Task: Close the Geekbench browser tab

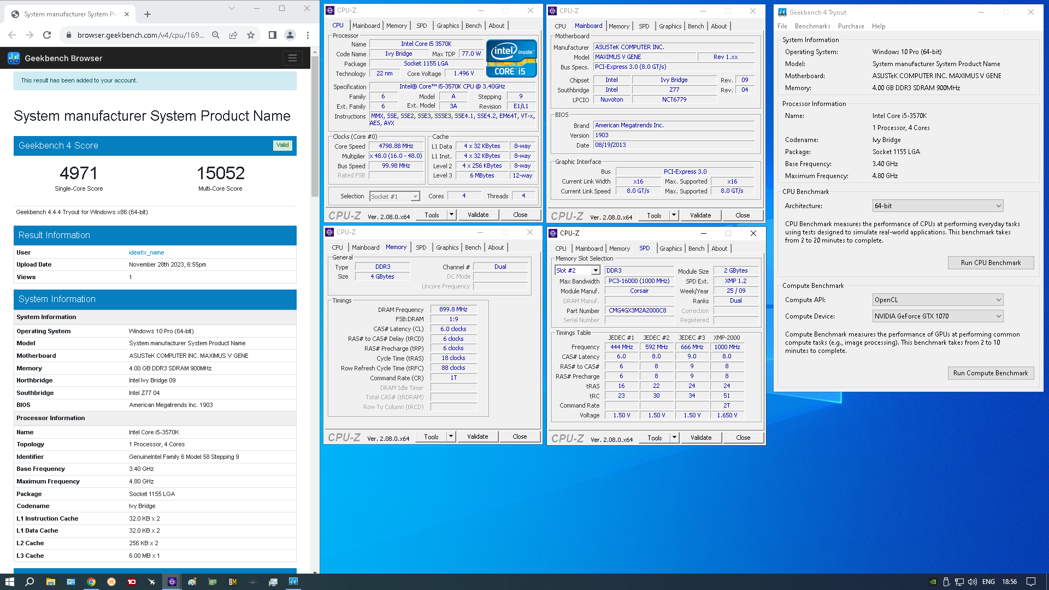Action: click(127, 14)
